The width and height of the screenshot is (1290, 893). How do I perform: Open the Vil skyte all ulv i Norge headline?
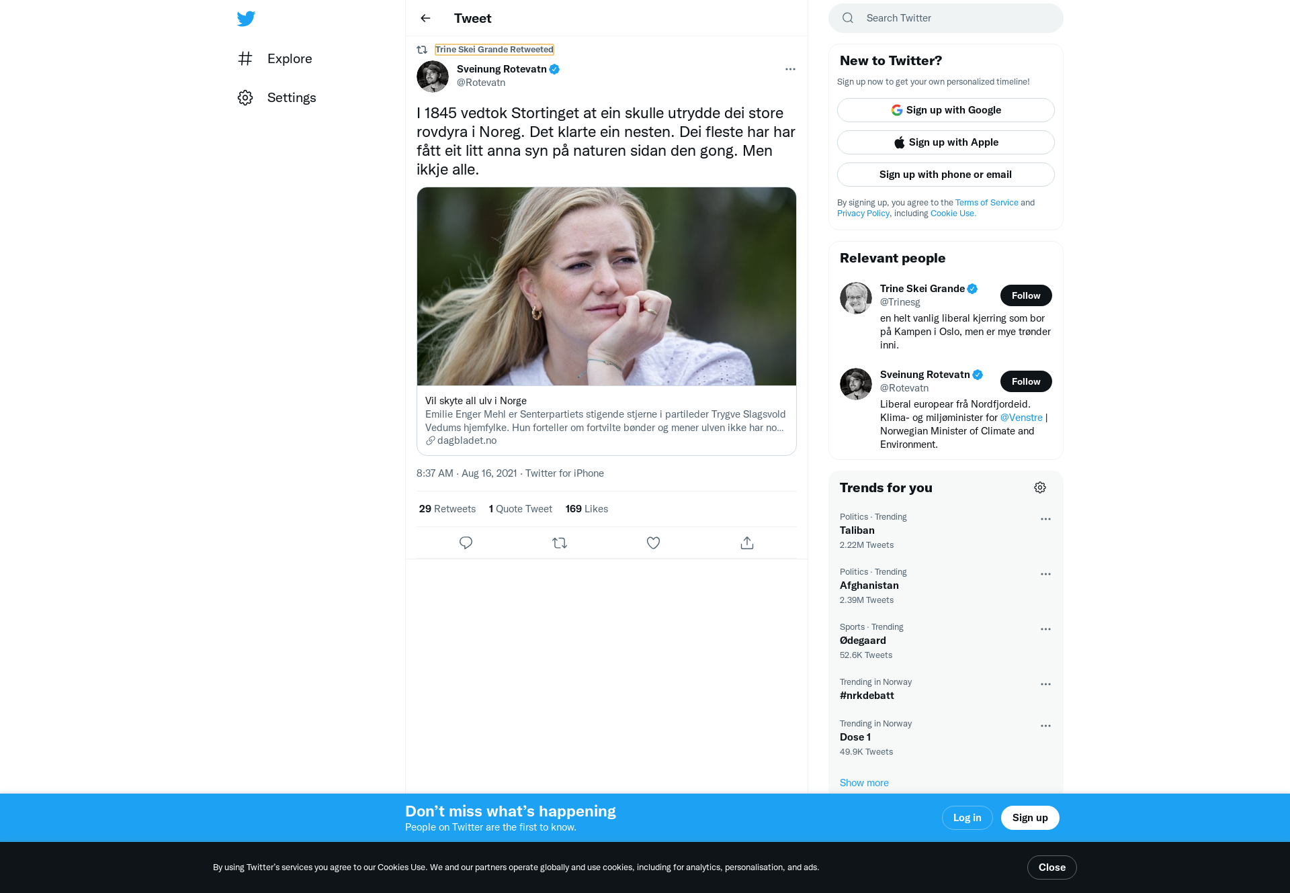pyautogui.click(x=476, y=401)
